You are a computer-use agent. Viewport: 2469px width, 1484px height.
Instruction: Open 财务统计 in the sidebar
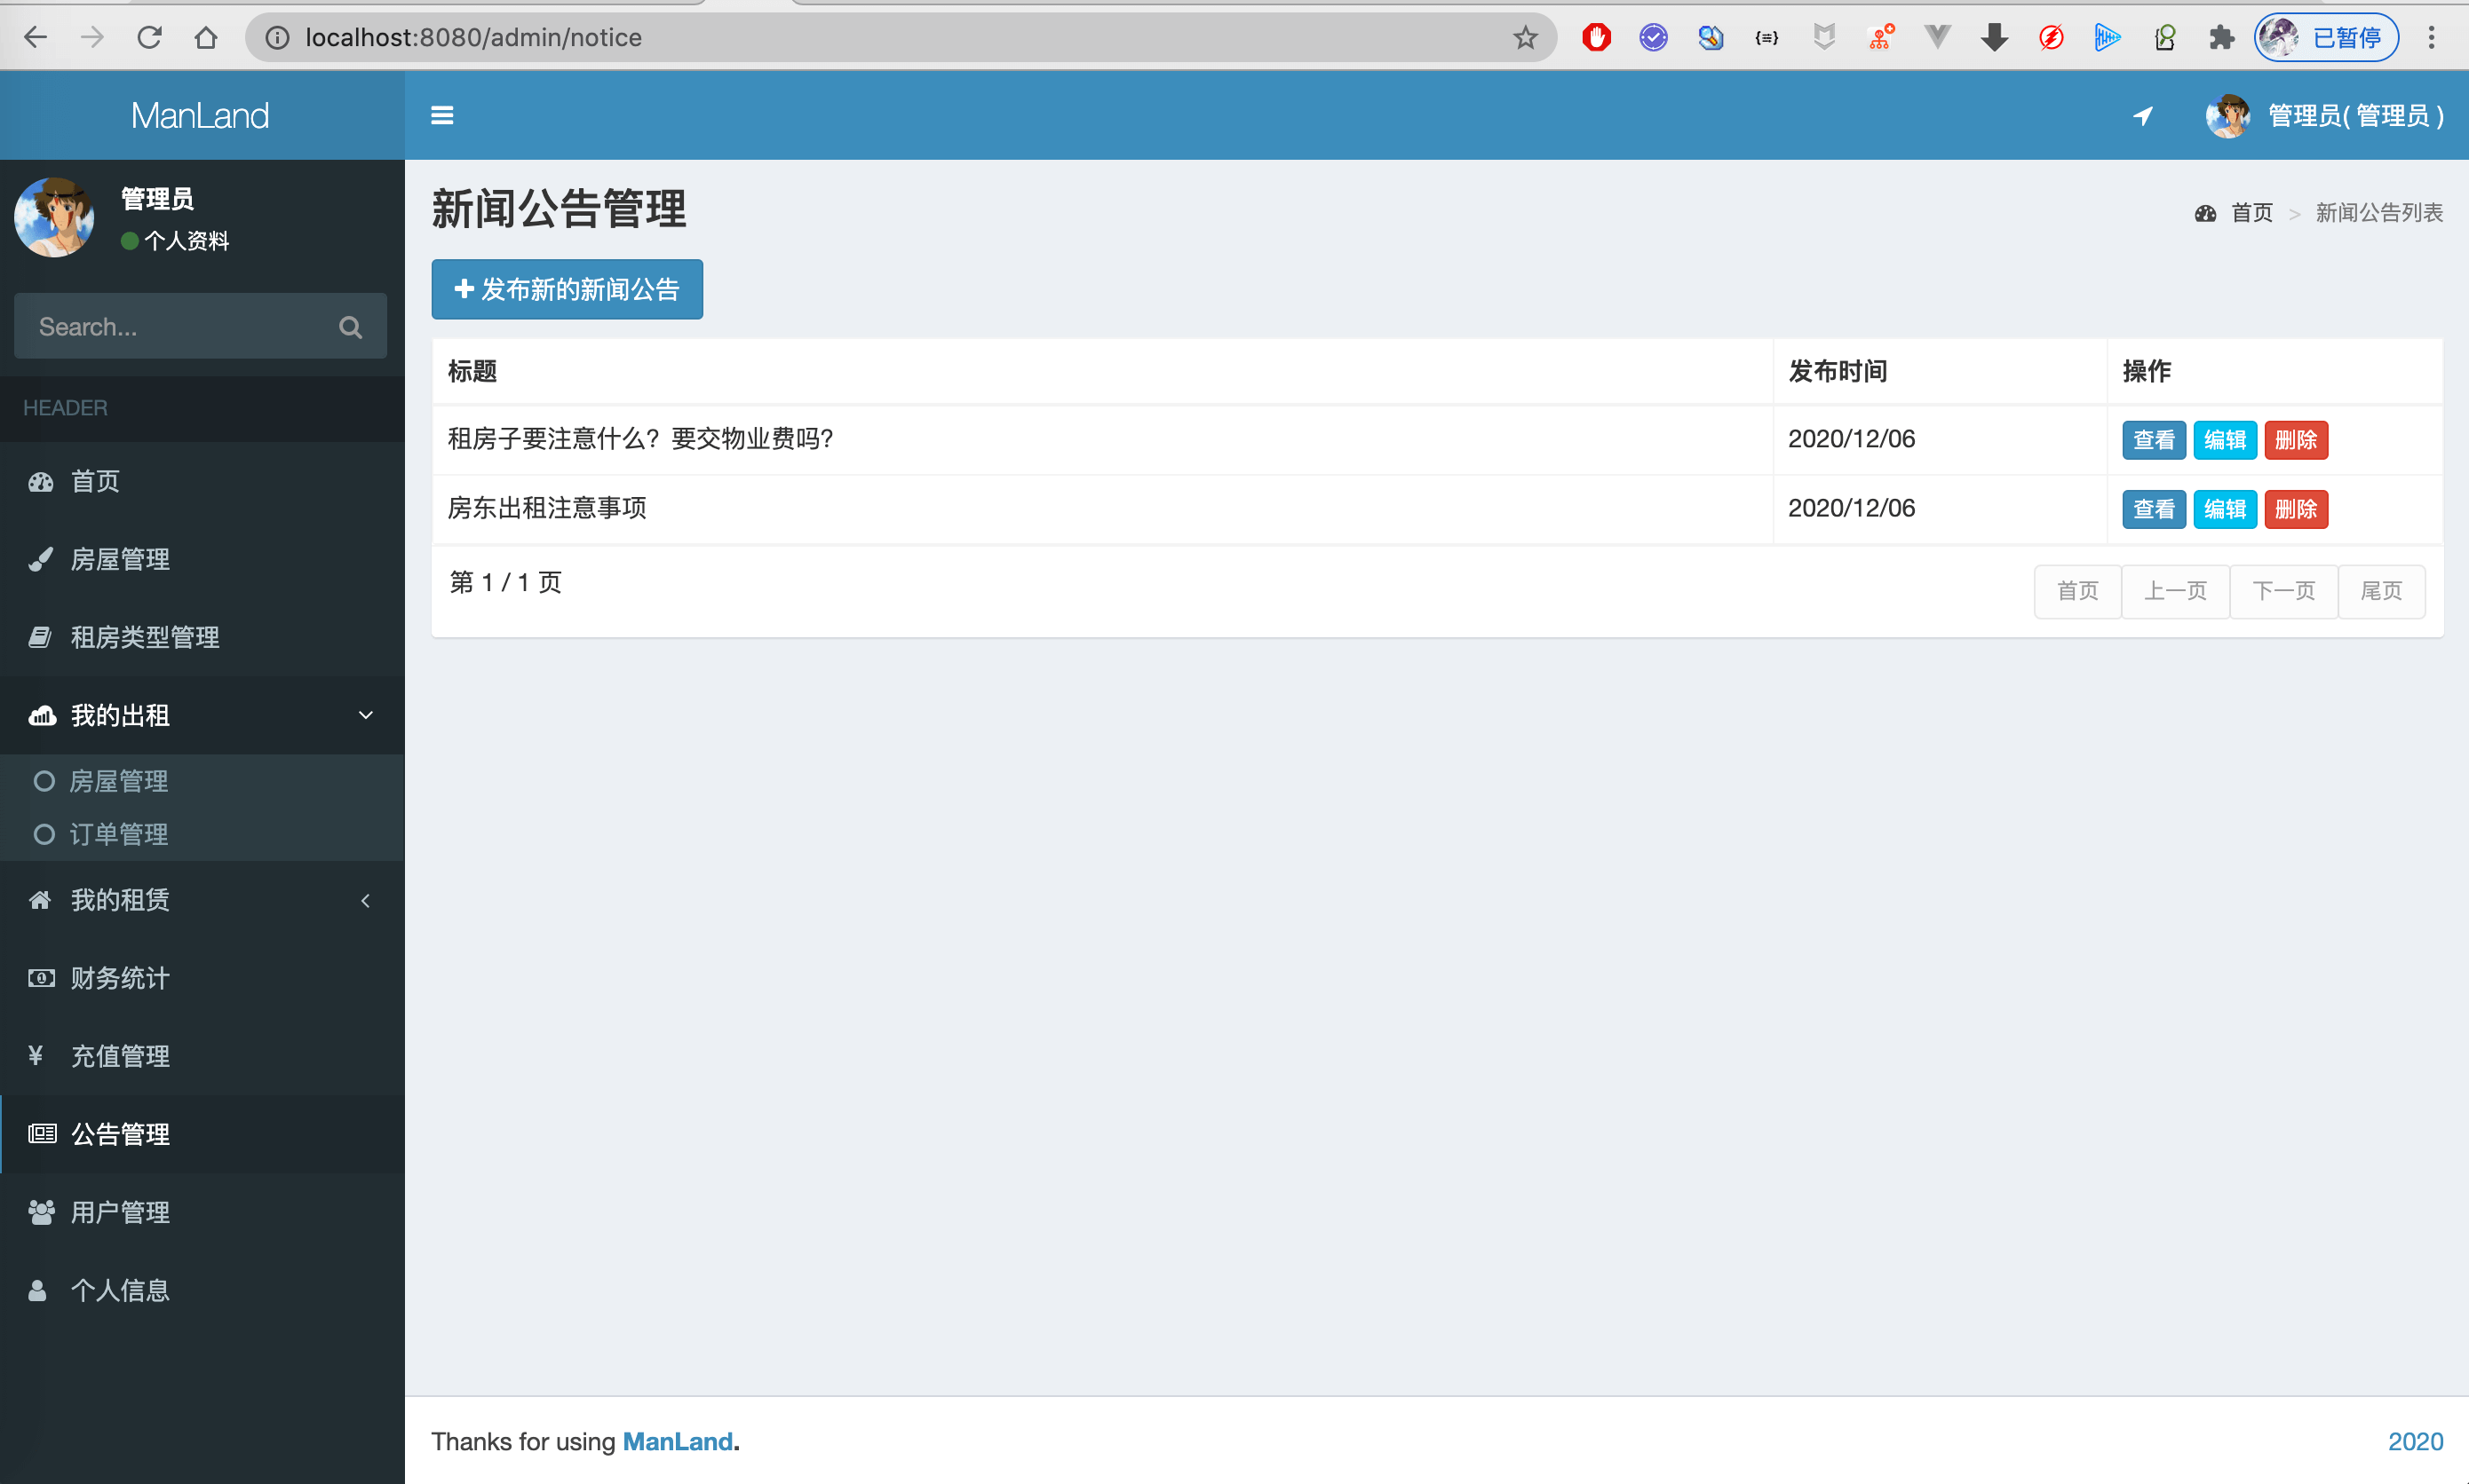(120, 978)
